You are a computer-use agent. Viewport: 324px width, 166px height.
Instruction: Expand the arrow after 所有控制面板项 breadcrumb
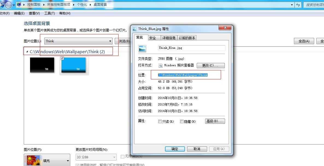click(73, 5)
